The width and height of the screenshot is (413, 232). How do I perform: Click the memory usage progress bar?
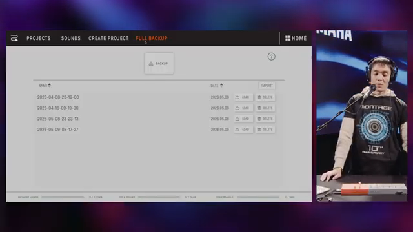pyautogui.click(x=63, y=197)
